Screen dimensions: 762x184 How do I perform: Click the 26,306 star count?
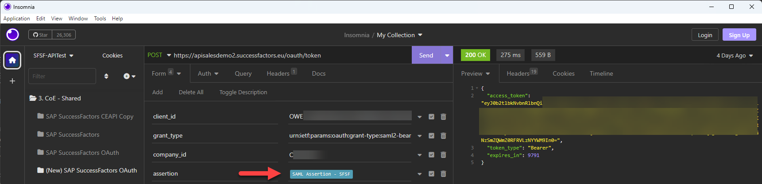(x=64, y=35)
